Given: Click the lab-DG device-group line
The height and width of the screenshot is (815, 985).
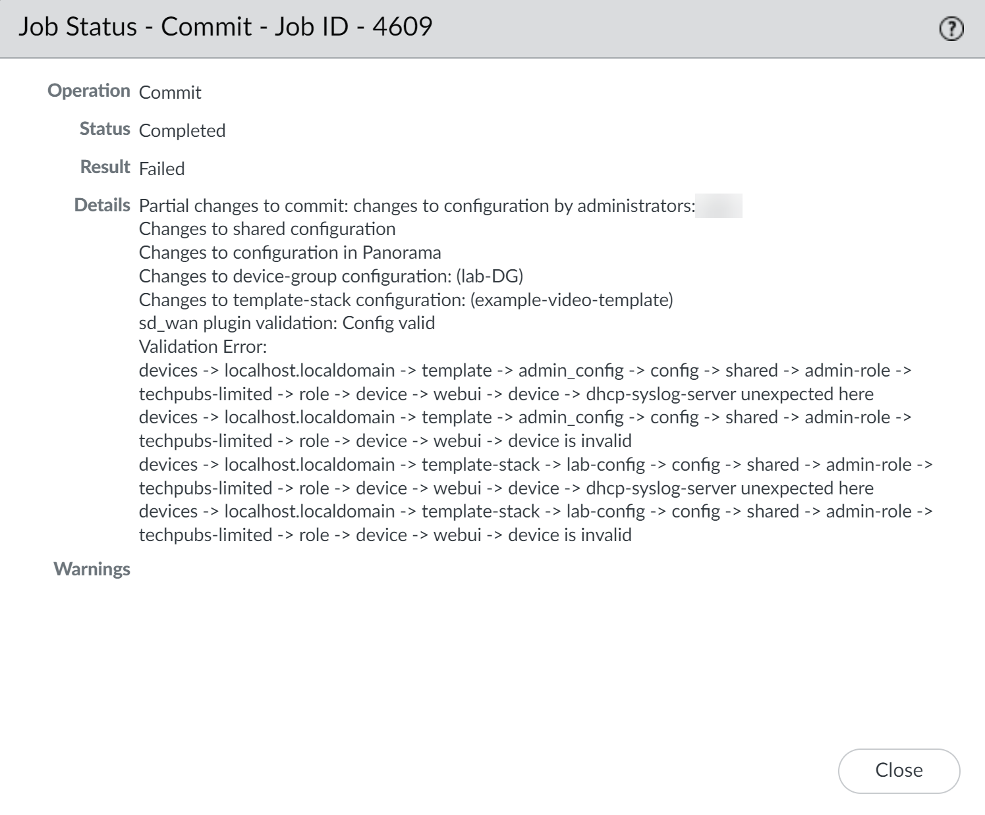Looking at the screenshot, I should pos(331,276).
